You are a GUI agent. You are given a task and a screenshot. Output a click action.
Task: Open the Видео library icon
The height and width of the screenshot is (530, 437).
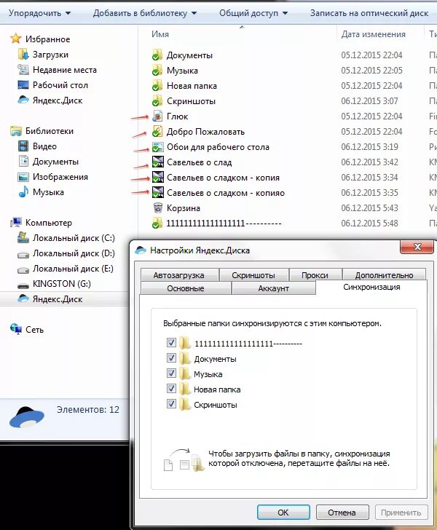click(x=23, y=146)
